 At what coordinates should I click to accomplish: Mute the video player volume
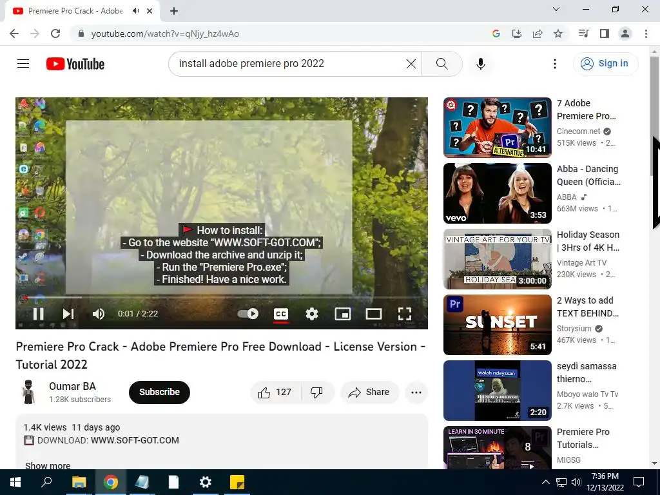click(99, 314)
